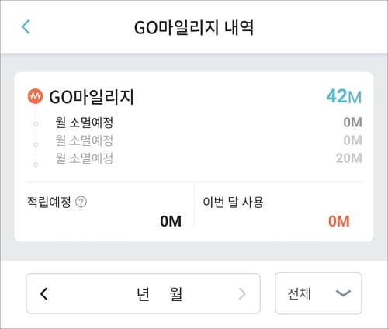The height and width of the screenshot is (329, 388).
Task: Open the 이번 달 사용 section
Action: 279,212
